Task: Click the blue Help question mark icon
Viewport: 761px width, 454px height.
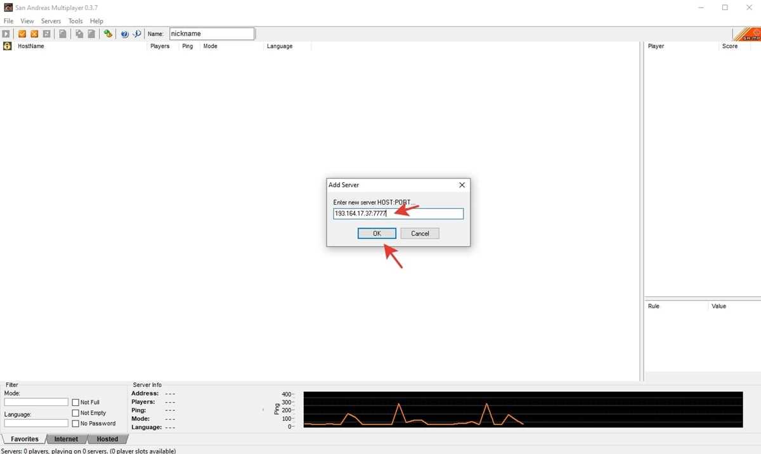Action: [124, 34]
